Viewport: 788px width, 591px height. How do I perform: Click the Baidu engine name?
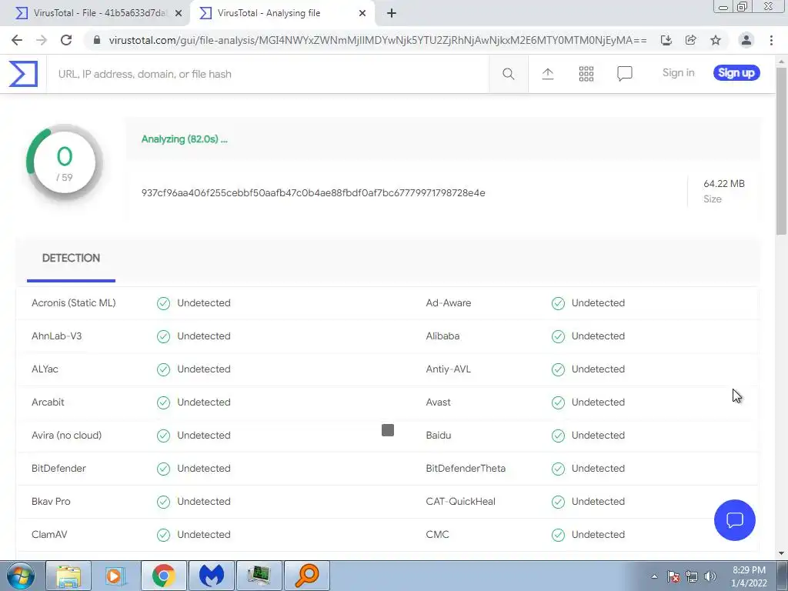tap(438, 436)
